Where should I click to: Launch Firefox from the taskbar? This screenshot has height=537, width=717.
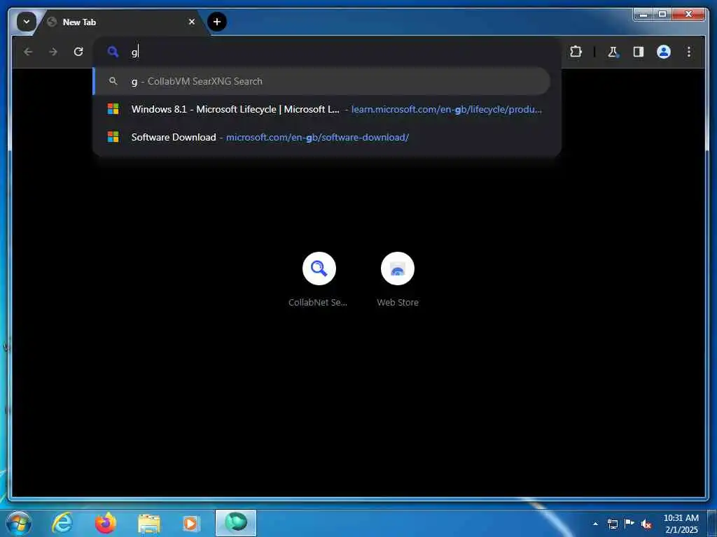[106, 523]
